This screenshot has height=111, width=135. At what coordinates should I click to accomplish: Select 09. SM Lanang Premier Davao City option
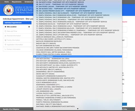(78, 11)
